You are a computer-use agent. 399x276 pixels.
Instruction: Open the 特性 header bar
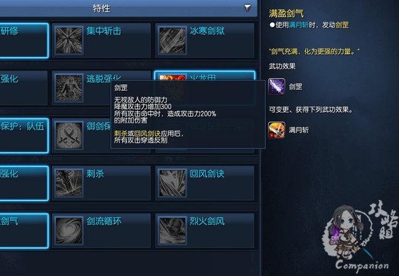tap(128, 9)
